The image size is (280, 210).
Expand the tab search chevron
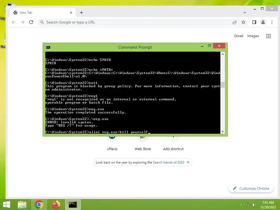point(245,13)
